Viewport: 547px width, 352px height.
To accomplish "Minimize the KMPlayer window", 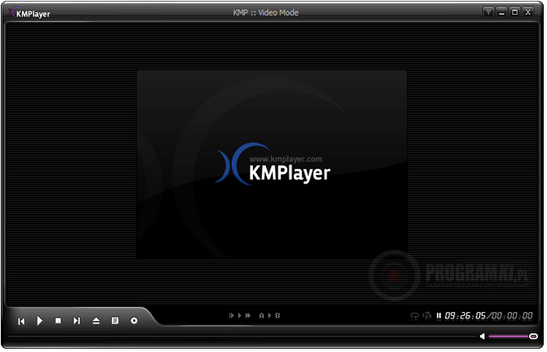I will click(501, 12).
